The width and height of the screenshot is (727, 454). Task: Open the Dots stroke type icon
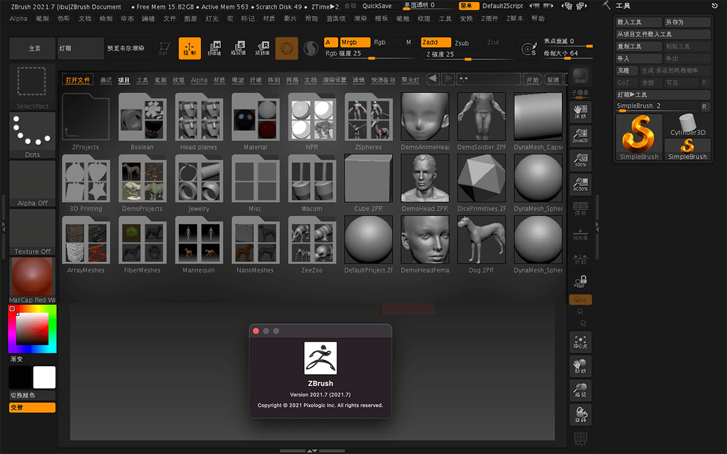[32, 136]
